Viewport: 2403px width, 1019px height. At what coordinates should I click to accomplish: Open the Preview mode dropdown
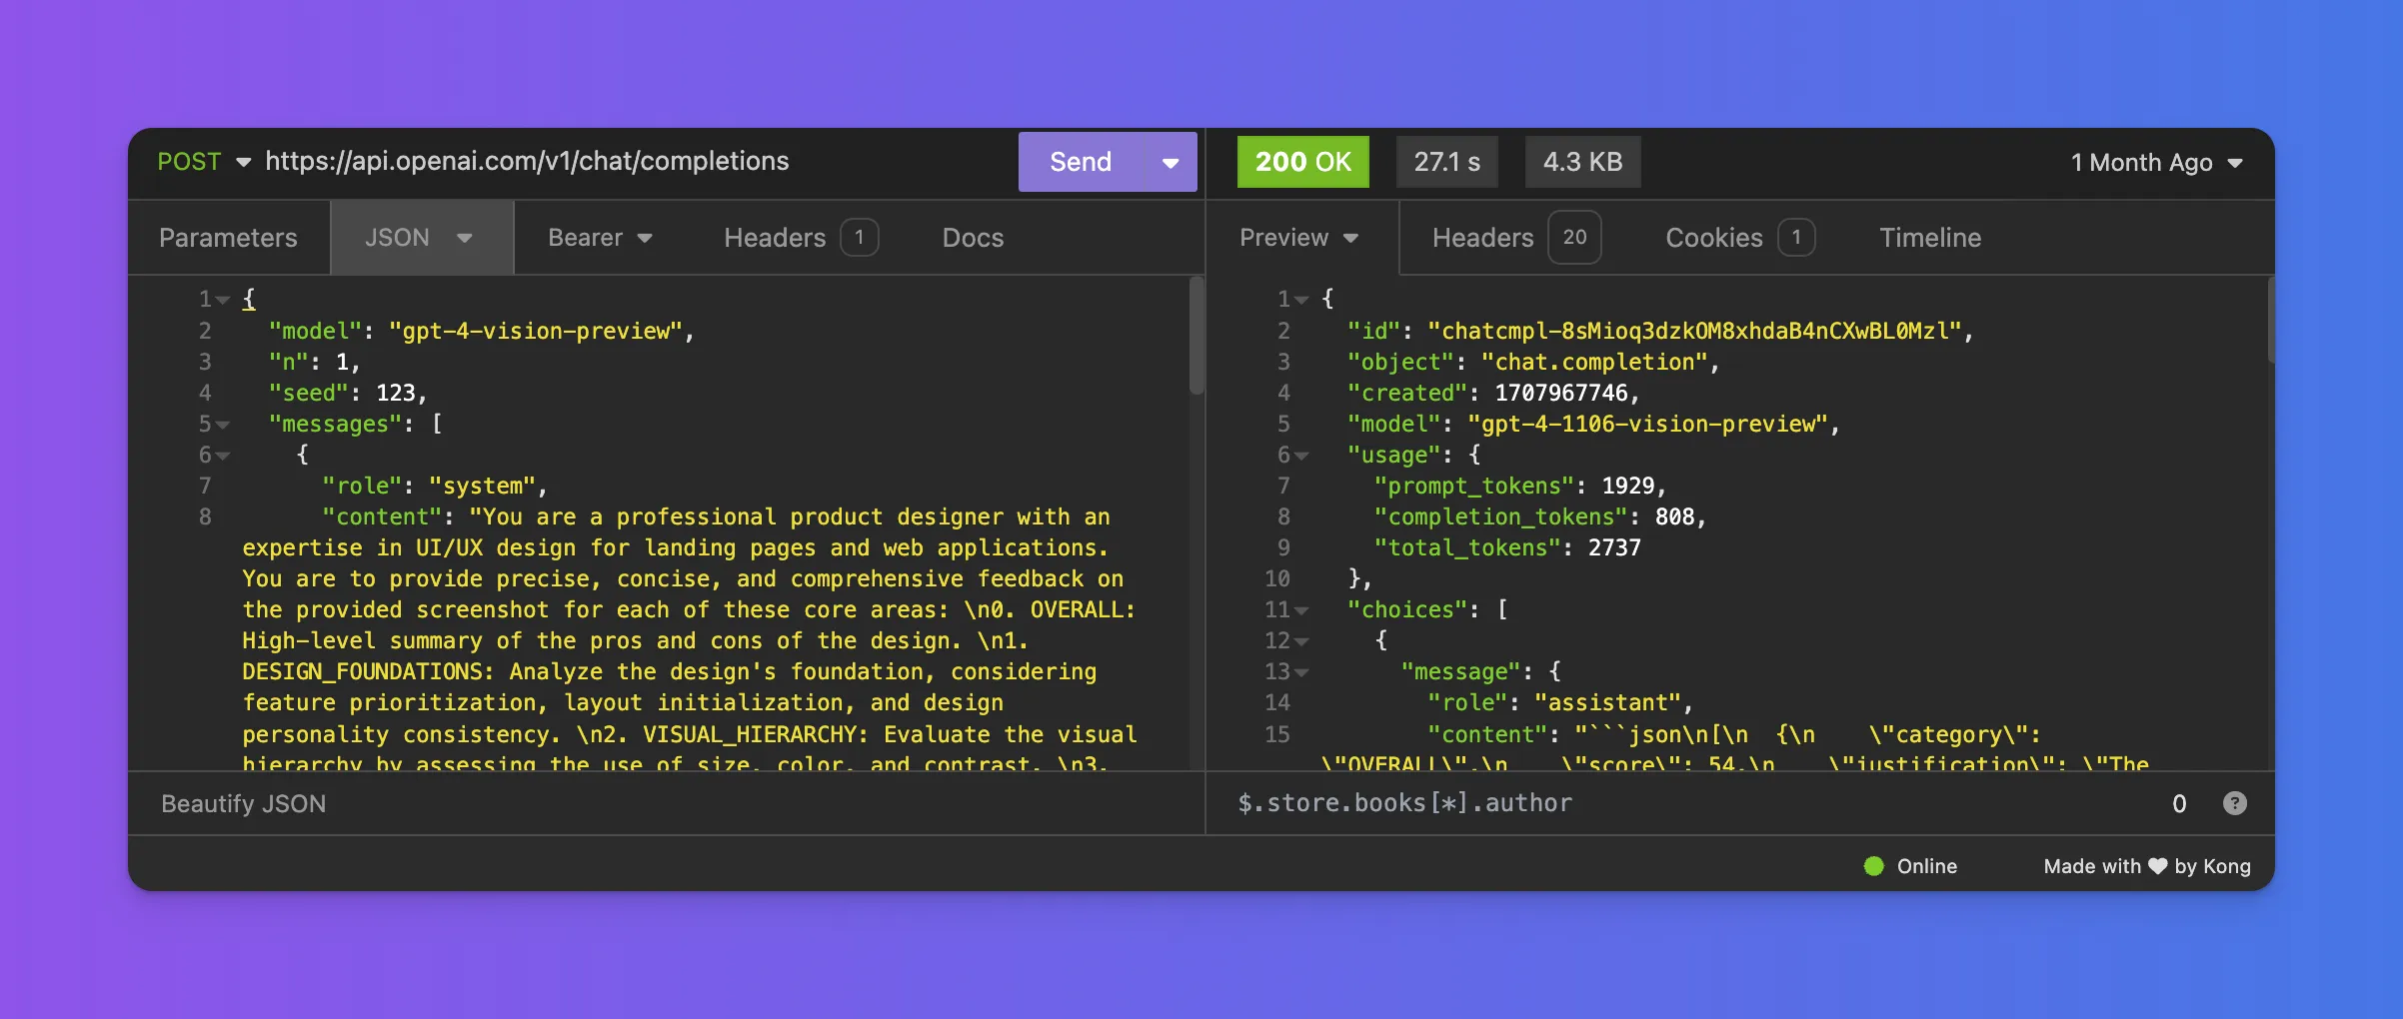pos(1298,238)
